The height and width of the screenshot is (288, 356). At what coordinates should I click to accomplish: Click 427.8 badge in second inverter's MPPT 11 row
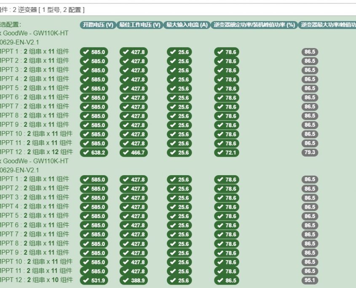point(134,271)
